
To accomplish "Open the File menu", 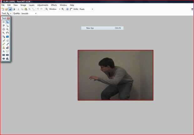I will click(3, 5).
